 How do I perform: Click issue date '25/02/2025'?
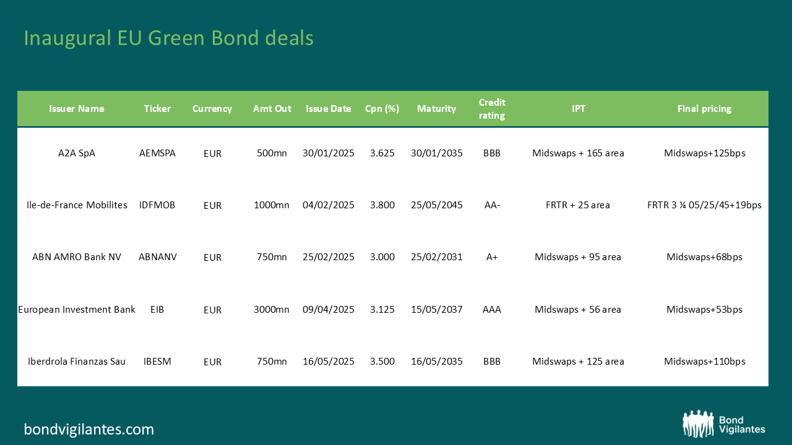click(x=329, y=257)
